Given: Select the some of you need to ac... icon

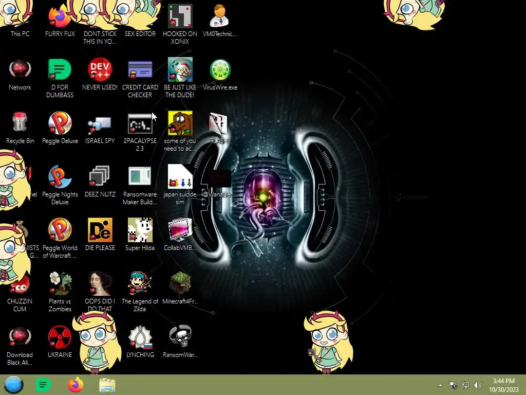Looking at the screenshot, I should point(180,131).
